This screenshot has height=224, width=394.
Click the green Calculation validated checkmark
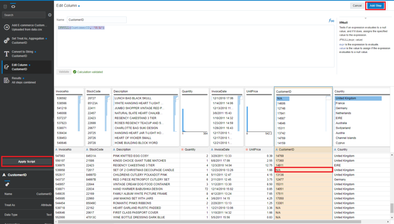75,72
